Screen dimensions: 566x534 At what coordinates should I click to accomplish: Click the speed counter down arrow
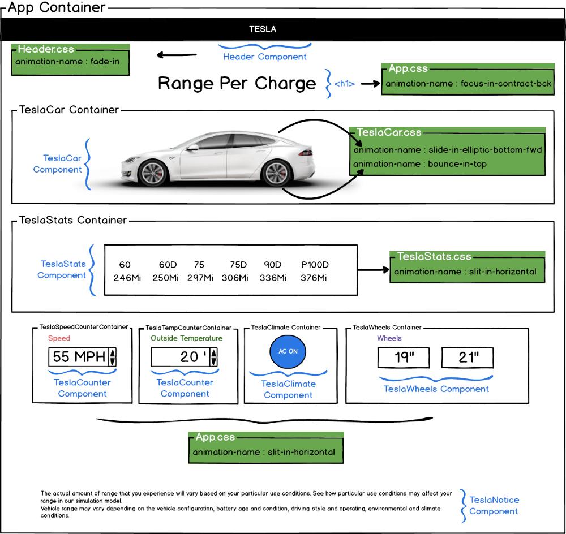pos(112,361)
